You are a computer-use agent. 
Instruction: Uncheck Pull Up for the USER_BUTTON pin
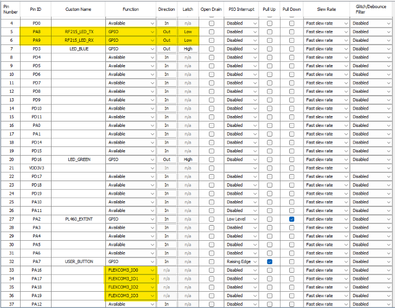click(270, 261)
